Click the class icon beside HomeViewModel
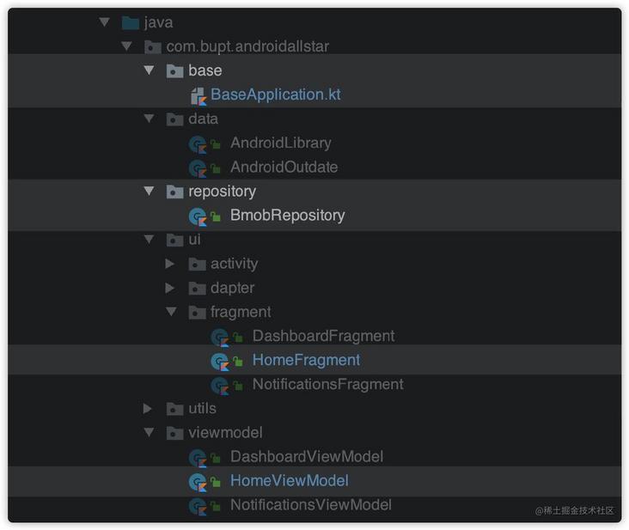The height and width of the screenshot is (530, 629). click(x=198, y=481)
